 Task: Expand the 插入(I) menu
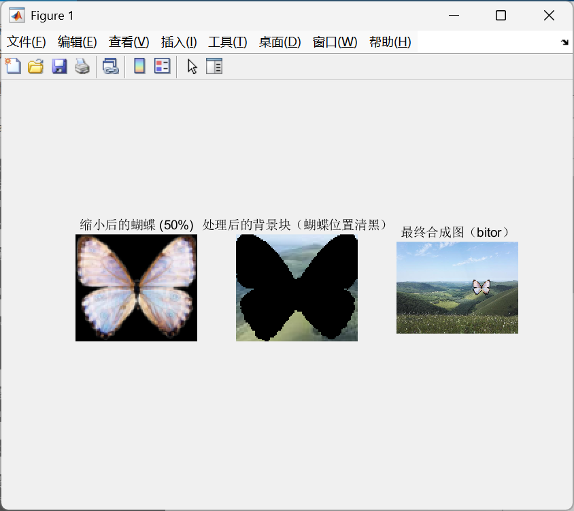pos(179,42)
